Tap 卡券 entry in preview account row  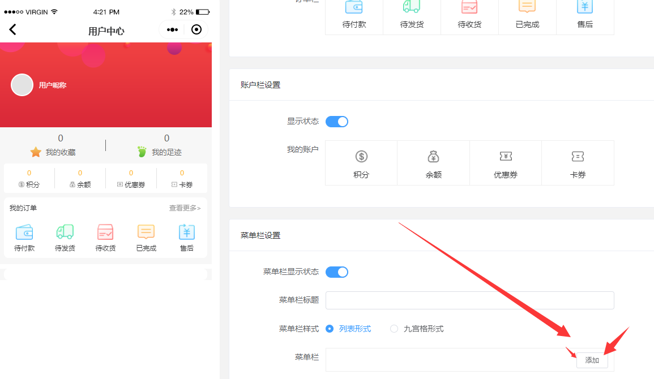point(182,179)
